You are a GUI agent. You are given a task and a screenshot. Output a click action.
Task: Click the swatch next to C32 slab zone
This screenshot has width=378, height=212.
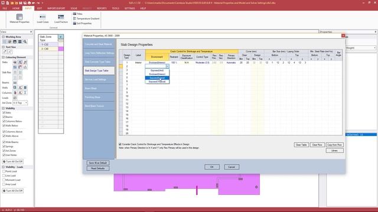coord(61,45)
